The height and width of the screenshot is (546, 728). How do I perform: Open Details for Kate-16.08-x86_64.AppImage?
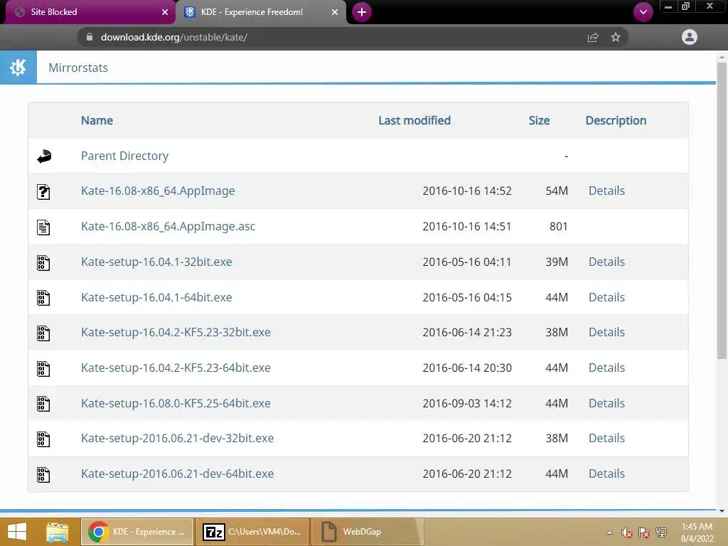pos(606,191)
